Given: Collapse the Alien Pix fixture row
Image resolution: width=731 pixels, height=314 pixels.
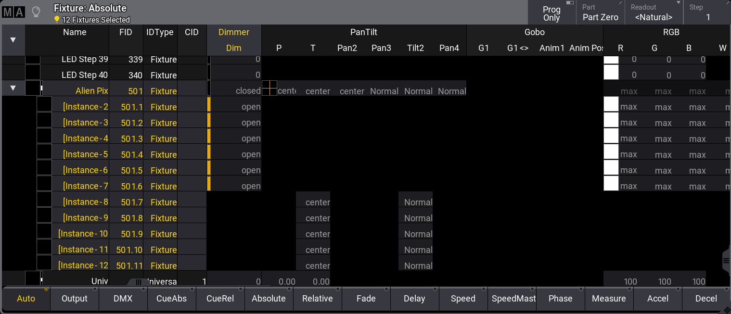Looking at the screenshot, I should pos(13,88).
